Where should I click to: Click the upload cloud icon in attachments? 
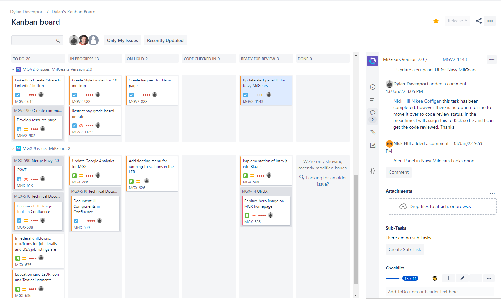coord(403,206)
